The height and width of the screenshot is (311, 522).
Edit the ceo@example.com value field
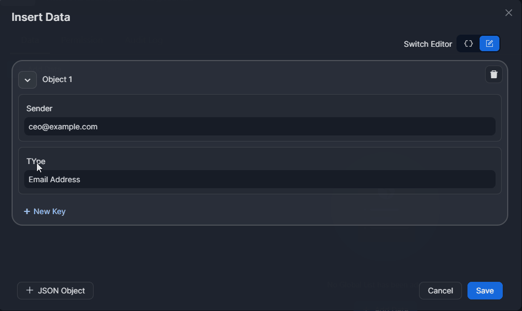(x=259, y=127)
